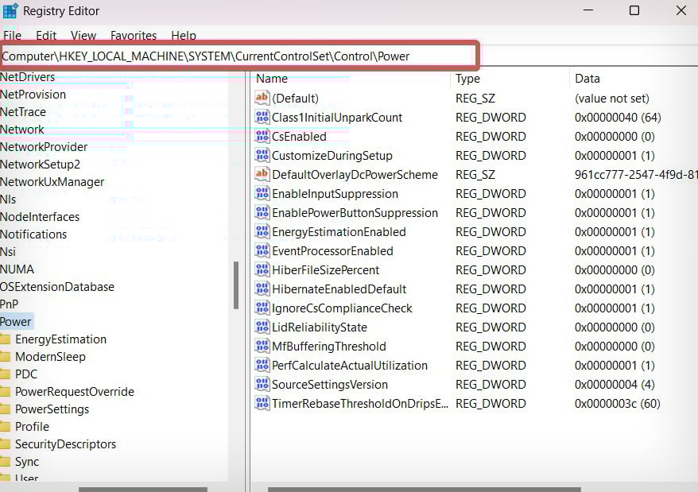Click the CsEnabled DWORD icon
This screenshot has width=698, height=492.
click(262, 136)
